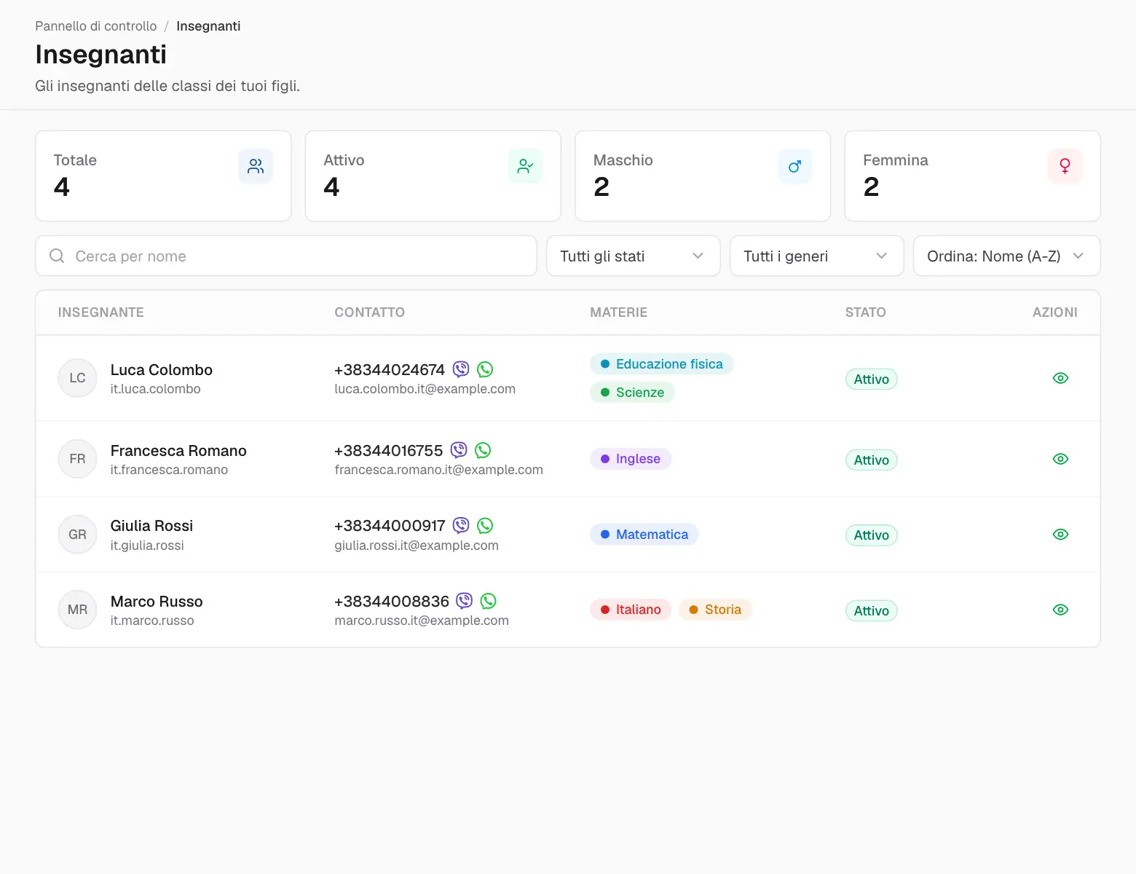This screenshot has height=874, width=1136.
Task: Click the LC avatar of Luca Colombo
Action: coord(77,378)
